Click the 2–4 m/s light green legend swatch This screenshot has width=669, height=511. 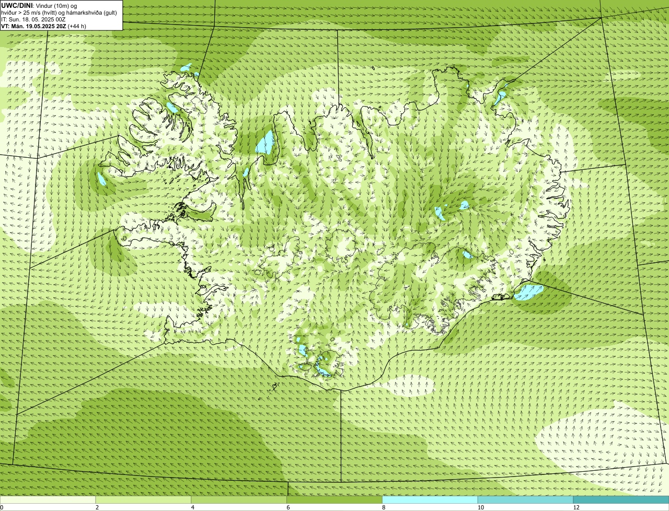point(144,500)
